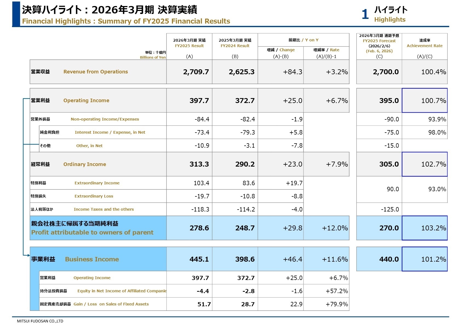Click the -4.4 equity income value
Screen dimensions: 461x326
(x=203, y=291)
